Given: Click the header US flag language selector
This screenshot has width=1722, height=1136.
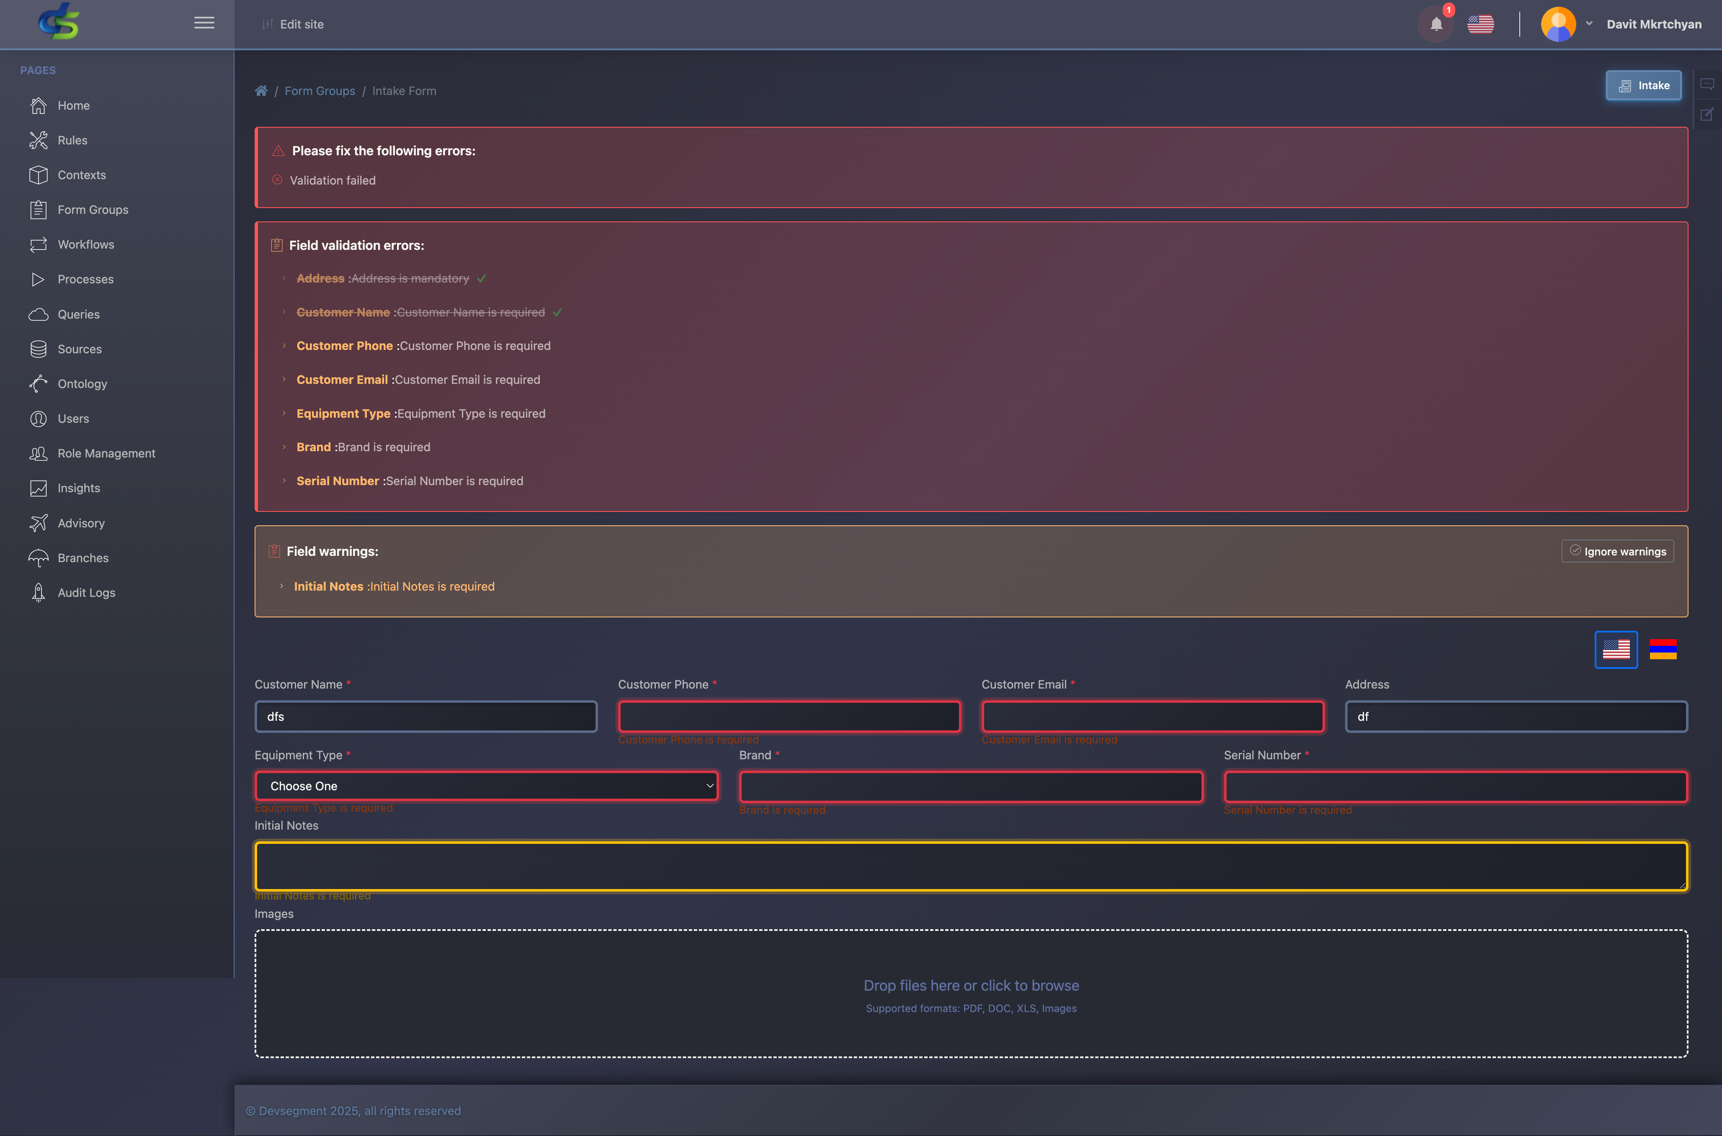Looking at the screenshot, I should 1480,24.
